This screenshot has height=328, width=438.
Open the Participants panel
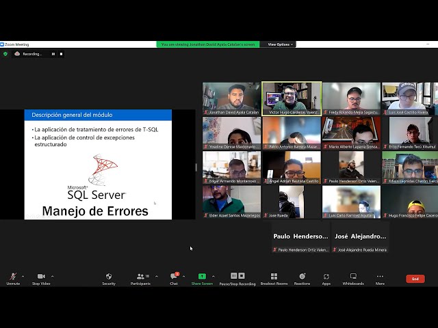point(140,279)
